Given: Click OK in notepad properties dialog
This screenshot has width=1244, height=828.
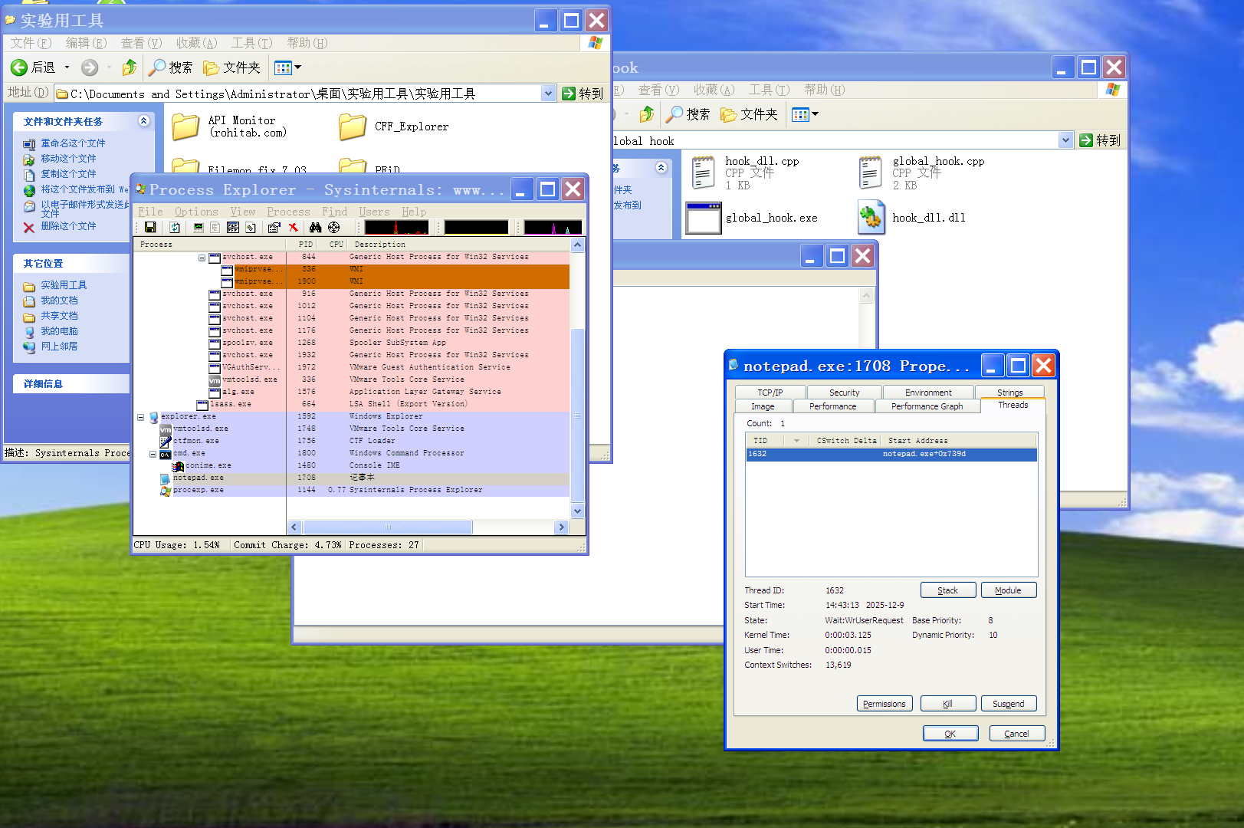Looking at the screenshot, I should [x=950, y=734].
